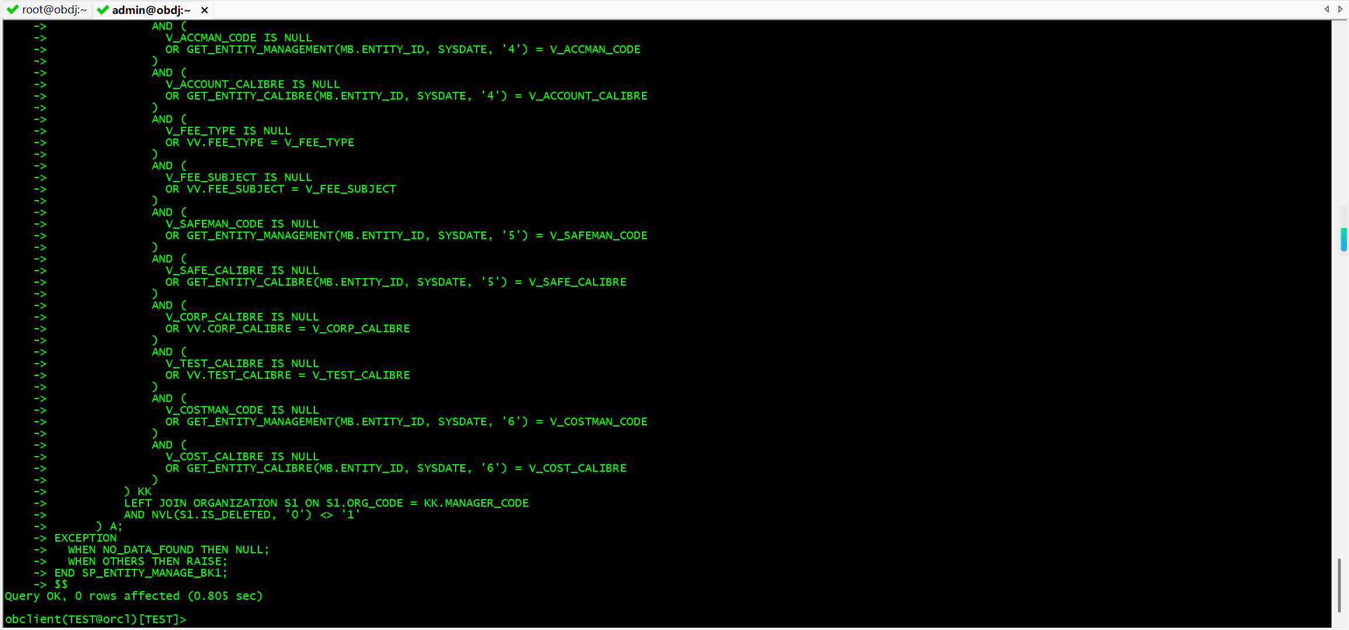The height and width of the screenshot is (630, 1349).
Task: Click "AND NVL(S1.IS_DELETED, '0')" line
Action: point(242,515)
